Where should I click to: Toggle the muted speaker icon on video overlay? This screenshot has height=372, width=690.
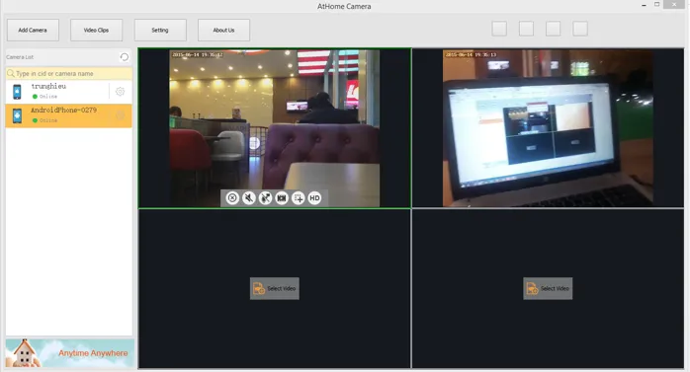(249, 198)
